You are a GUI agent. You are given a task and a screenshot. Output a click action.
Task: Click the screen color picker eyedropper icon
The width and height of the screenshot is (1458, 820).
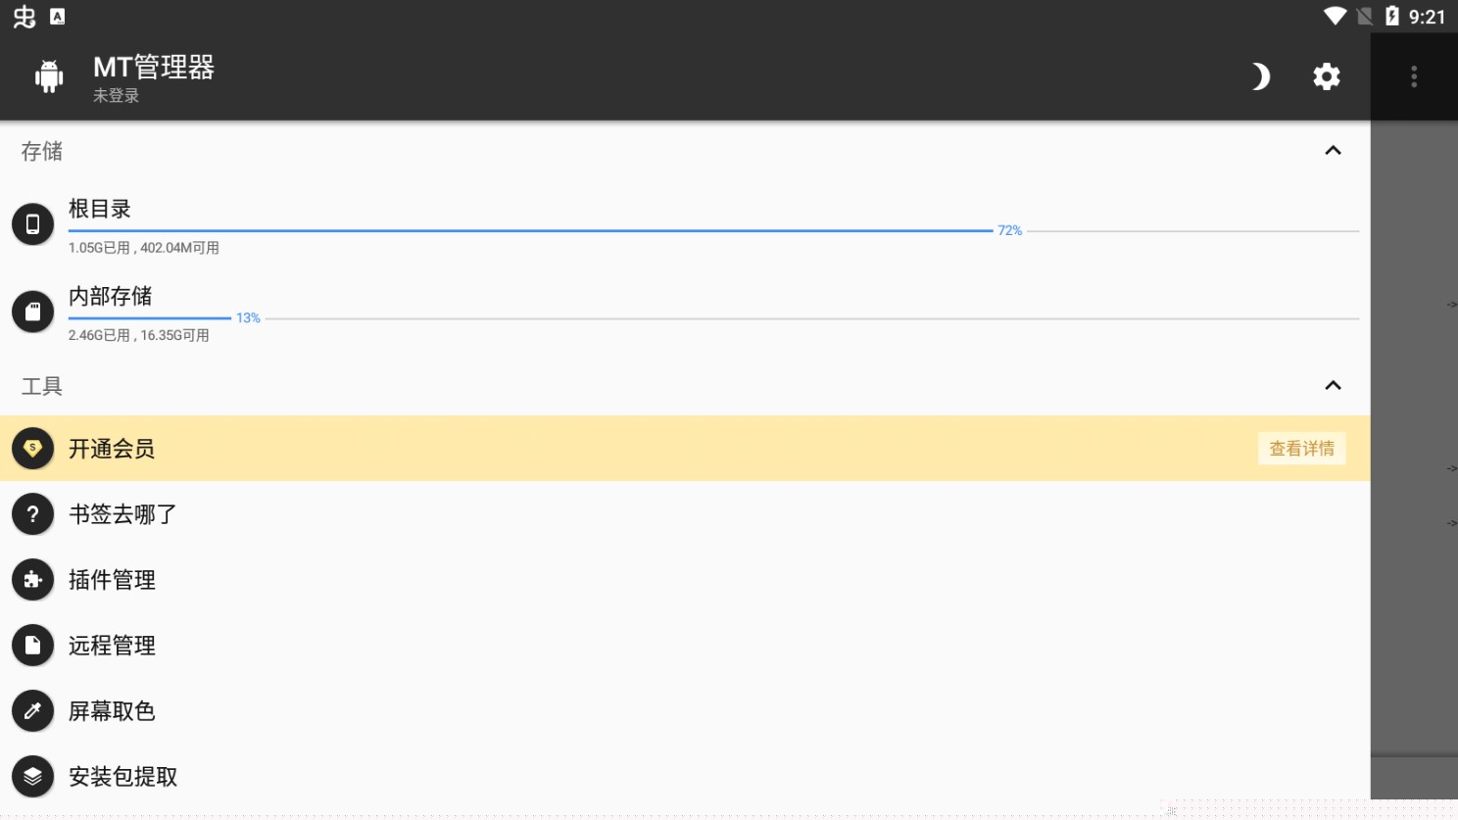point(32,711)
